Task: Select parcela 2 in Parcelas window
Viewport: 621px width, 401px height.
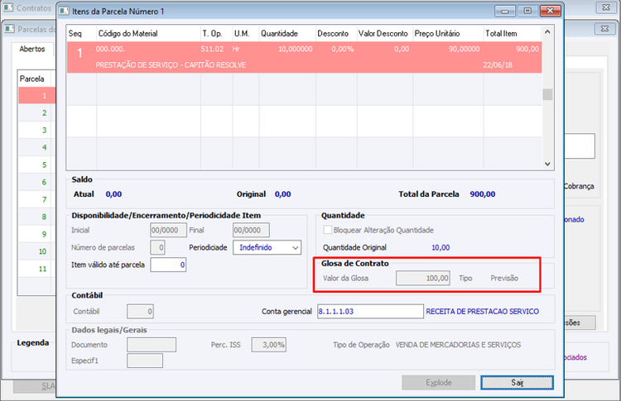Action: 36,112
